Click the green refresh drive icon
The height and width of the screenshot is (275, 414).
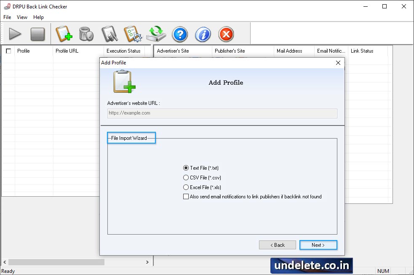(156, 34)
